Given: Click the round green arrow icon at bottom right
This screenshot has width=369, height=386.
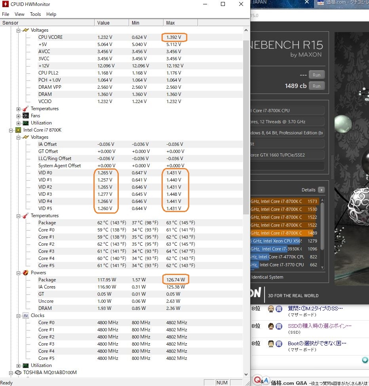Looking at the screenshot, I should (365, 360).
